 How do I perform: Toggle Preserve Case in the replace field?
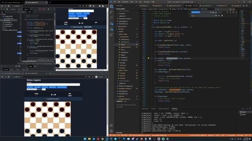(216, 16)
